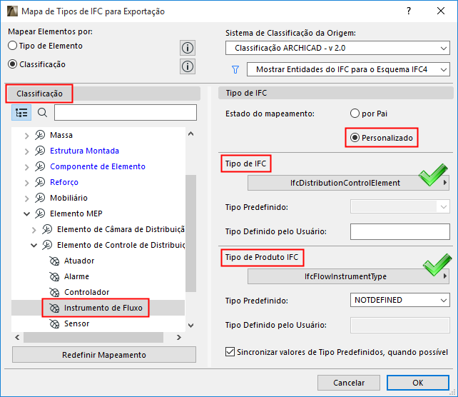Select the Personalizado mapping state
458x397 pixels.
coord(355,137)
